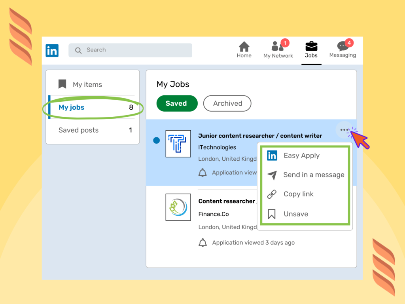Open the three-dot options menu
Screen dimensions: 405x304
(x=344, y=130)
